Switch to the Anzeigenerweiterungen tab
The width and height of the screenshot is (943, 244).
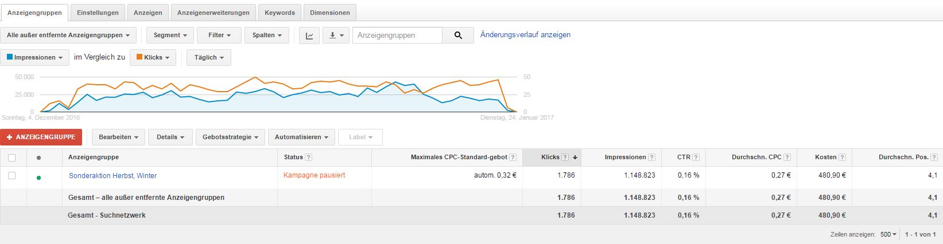point(214,13)
